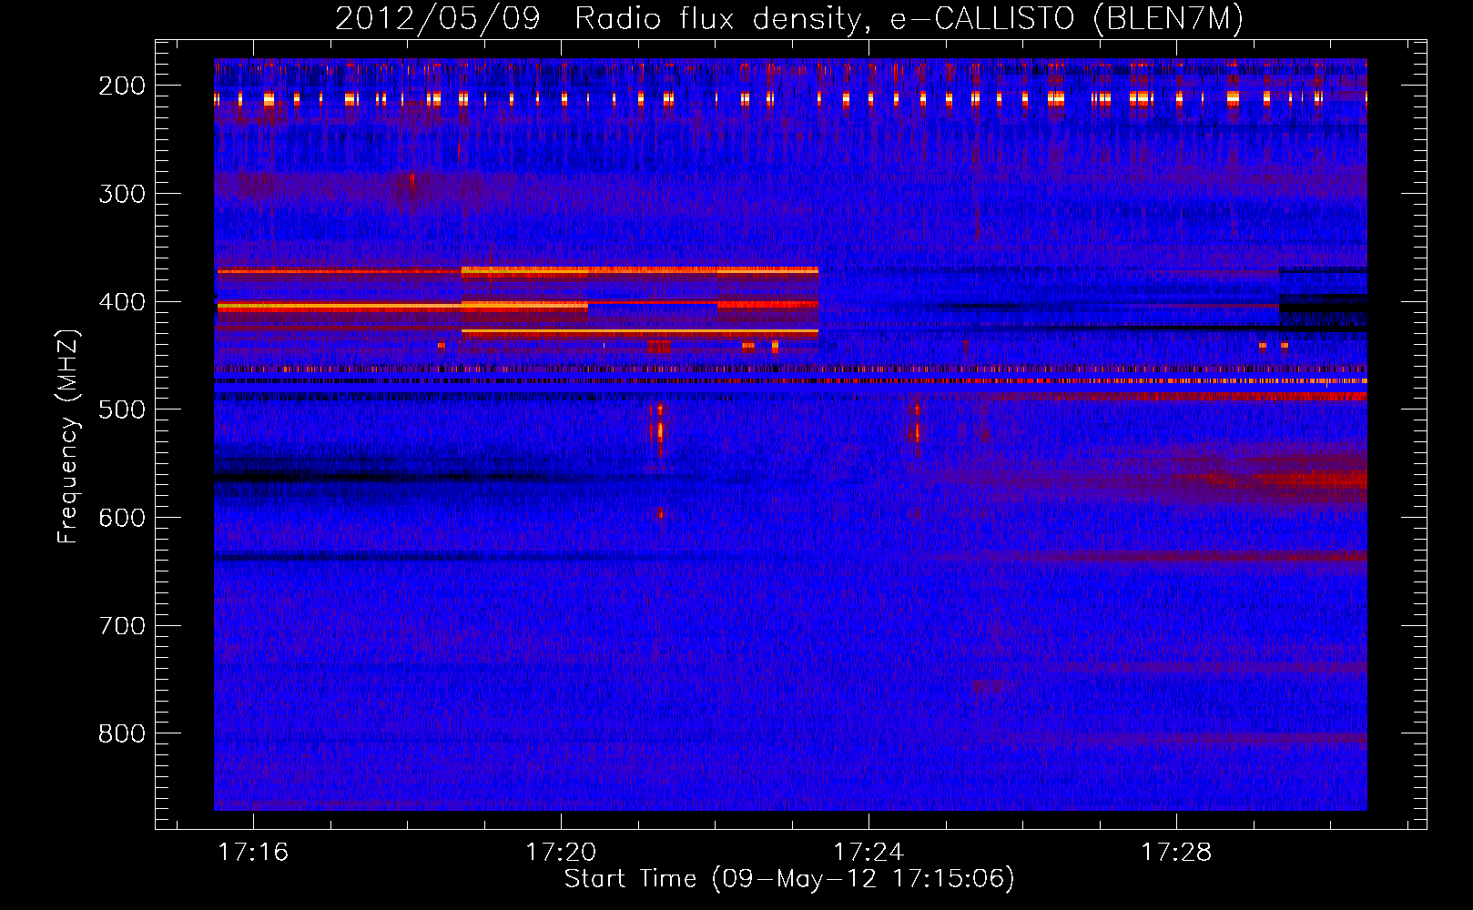Screen dimensions: 1473x910
Task: Click the 17:16 time tick label
Action: point(253,852)
